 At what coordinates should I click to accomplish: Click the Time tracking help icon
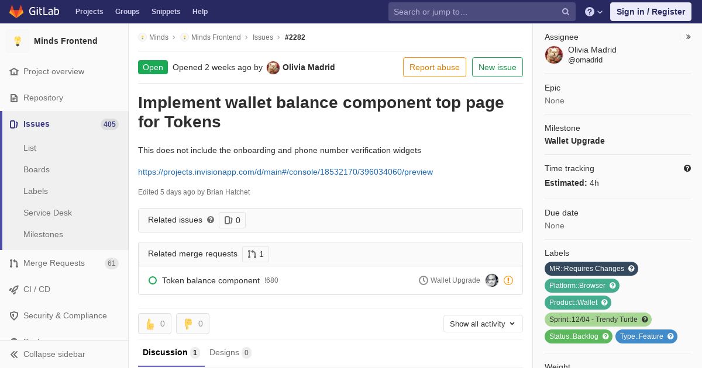(x=687, y=168)
